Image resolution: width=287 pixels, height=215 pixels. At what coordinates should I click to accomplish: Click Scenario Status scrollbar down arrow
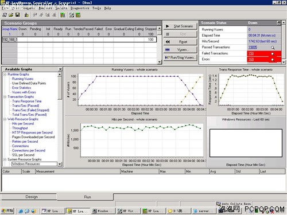(x=284, y=62)
